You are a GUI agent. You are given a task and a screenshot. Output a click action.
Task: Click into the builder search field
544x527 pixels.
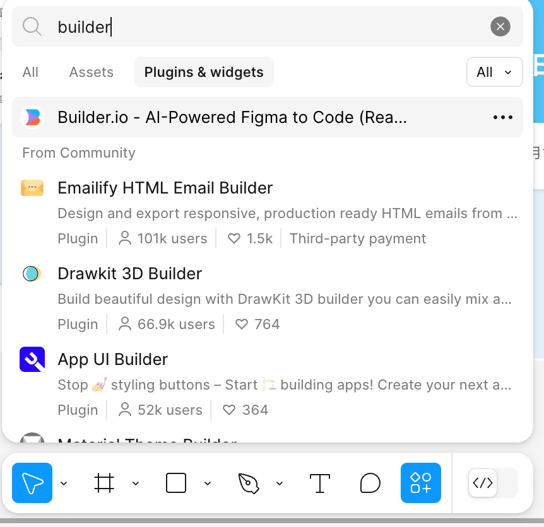(x=267, y=26)
